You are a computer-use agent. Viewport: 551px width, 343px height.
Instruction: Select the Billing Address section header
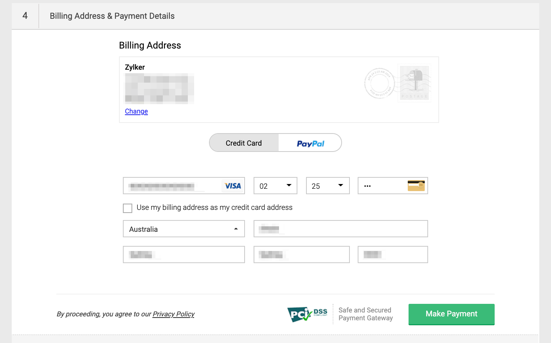pyautogui.click(x=150, y=45)
